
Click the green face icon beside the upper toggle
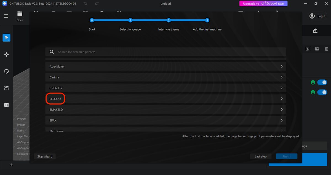[313, 82]
